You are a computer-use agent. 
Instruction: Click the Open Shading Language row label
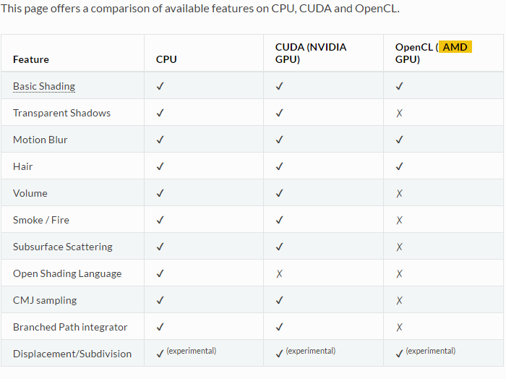(67, 273)
